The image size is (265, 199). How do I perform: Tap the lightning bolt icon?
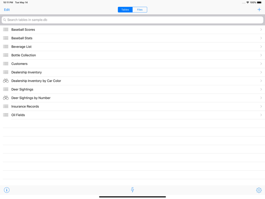[132, 190]
